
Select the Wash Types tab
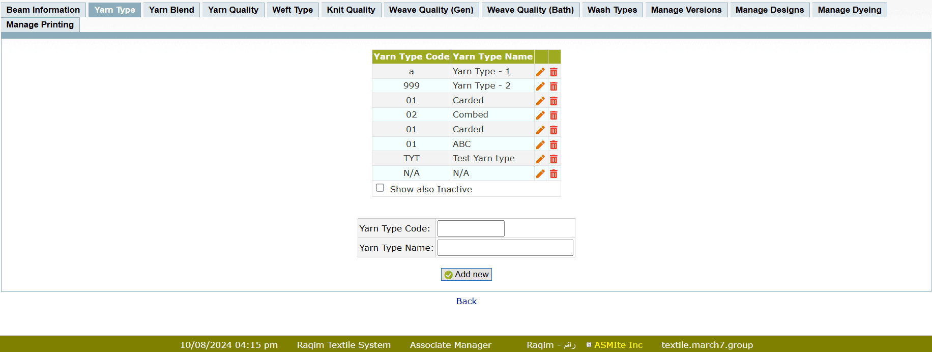[612, 10]
